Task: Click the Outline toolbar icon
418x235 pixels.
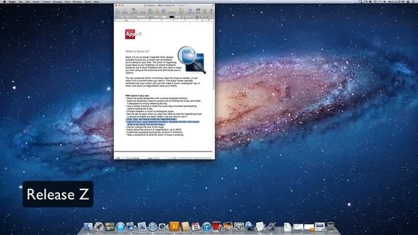Action: point(125,10)
